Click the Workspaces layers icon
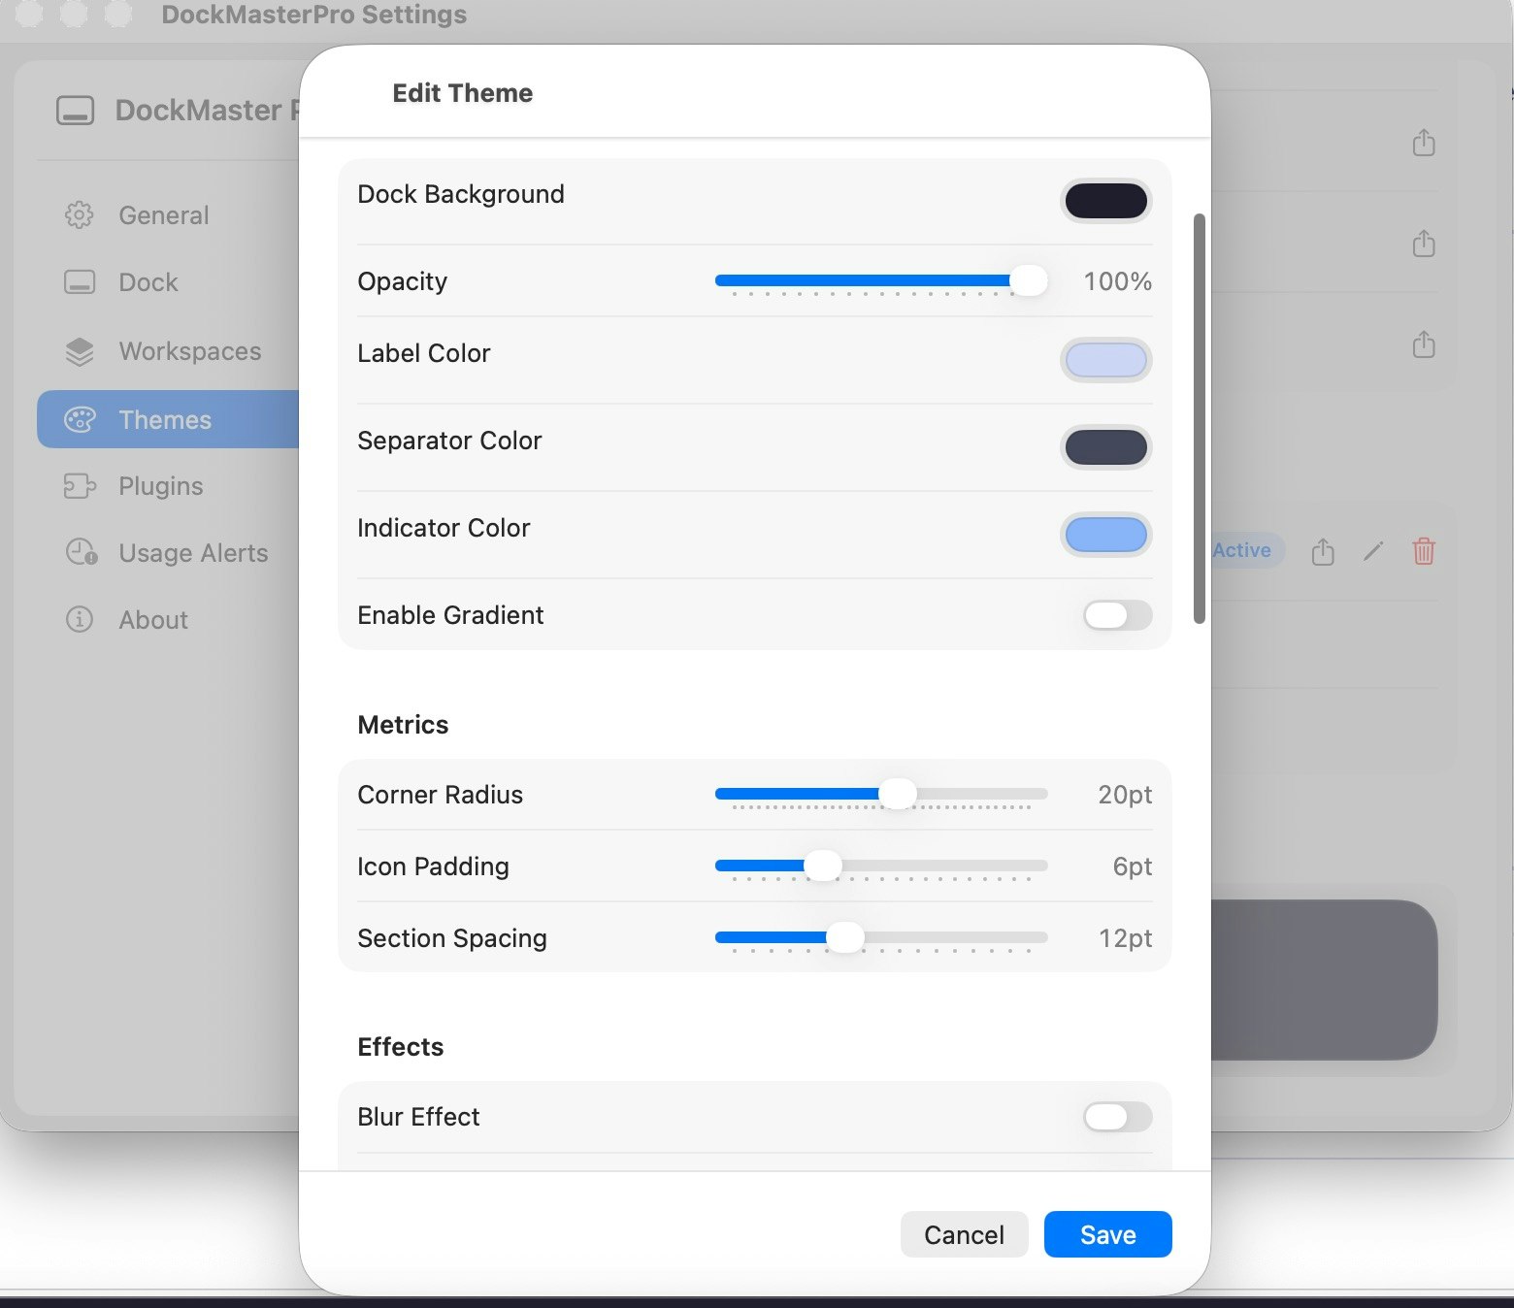The width and height of the screenshot is (1514, 1308). click(x=80, y=351)
